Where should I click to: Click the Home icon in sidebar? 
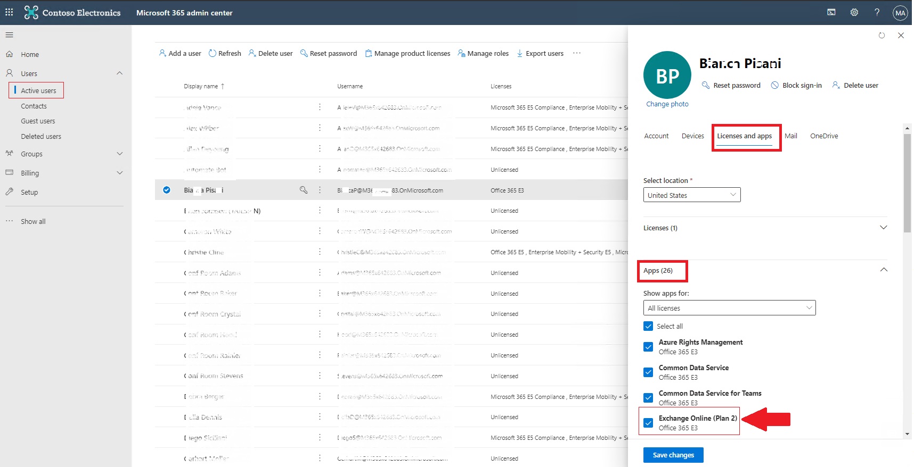[x=10, y=54]
